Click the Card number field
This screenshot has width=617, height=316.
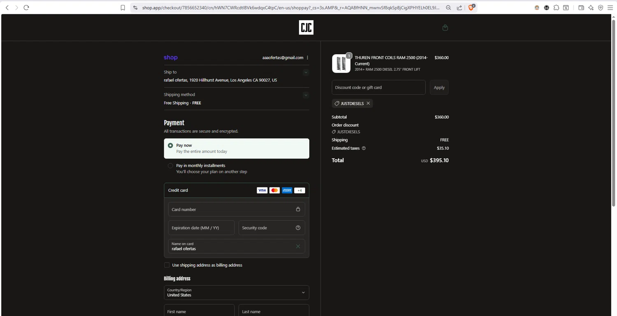coord(237,209)
